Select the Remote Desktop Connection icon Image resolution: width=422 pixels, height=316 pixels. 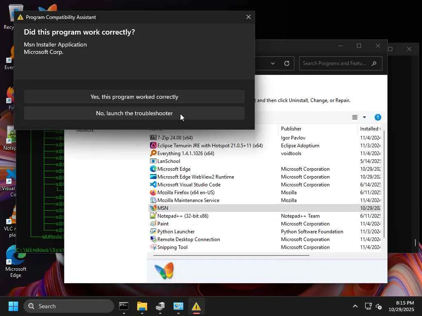(153, 239)
